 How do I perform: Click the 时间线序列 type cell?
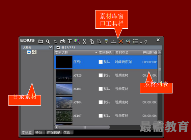coord(123,62)
